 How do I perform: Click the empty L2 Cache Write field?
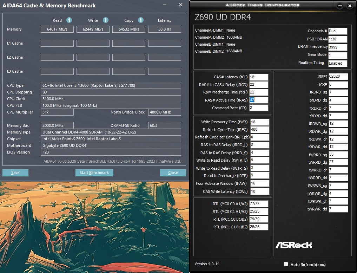coord(93,57)
